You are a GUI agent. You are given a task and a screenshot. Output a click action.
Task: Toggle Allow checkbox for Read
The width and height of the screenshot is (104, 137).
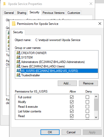pyautogui.click(x=72, y=116)
